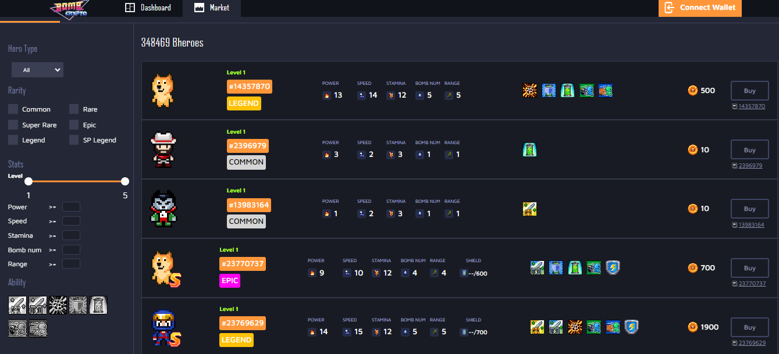Enable the Super Rare rarity filter
Viewport: 779px width, 354px height.
13,125
